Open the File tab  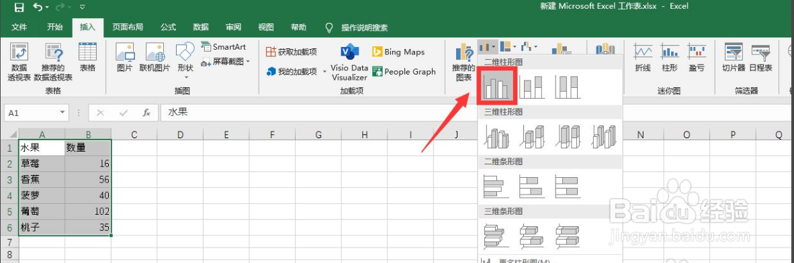coord(19,28)
